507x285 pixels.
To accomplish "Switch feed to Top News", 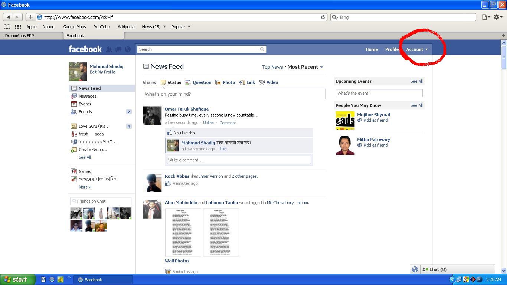I will pos(272,67).
